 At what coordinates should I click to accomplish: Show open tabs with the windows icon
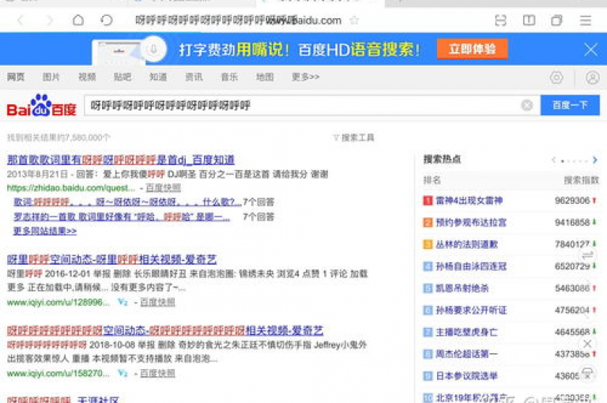tap(556, 20)
